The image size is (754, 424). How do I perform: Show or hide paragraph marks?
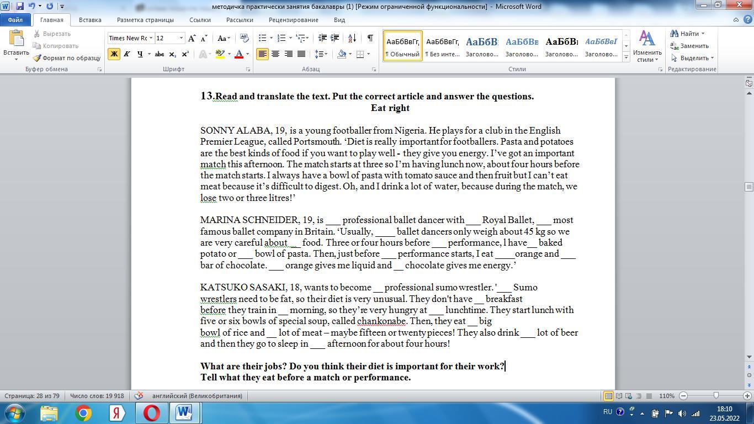tap(370, 38)
